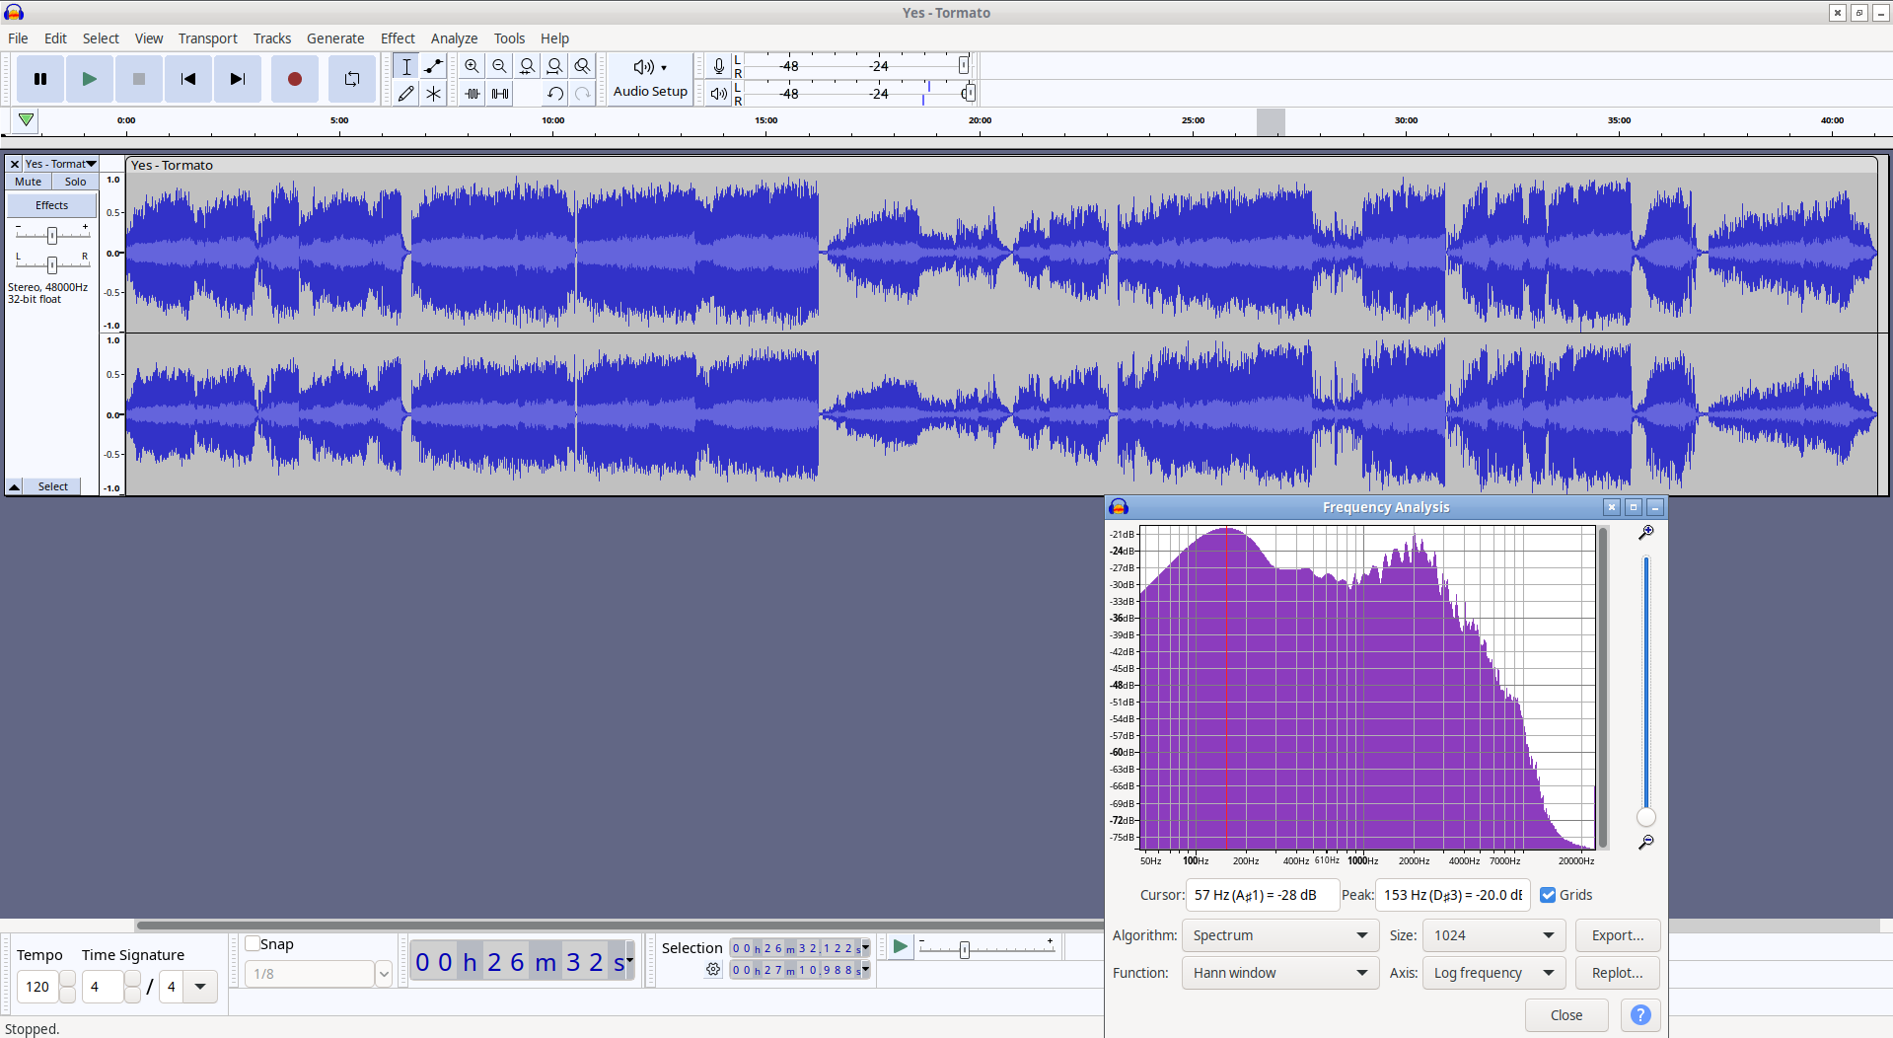Open the Algorithm Spectrum dropdown
The image size is (1893, 1038).
(x=1280, y=935)
